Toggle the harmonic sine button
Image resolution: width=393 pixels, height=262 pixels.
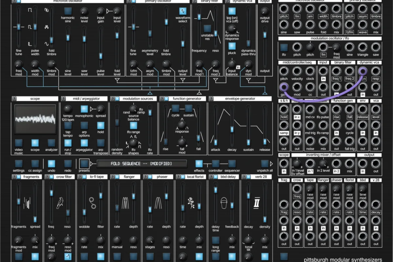point(68,11)
